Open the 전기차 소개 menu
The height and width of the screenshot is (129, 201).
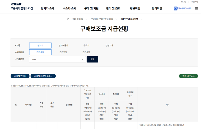pos(48,8)
